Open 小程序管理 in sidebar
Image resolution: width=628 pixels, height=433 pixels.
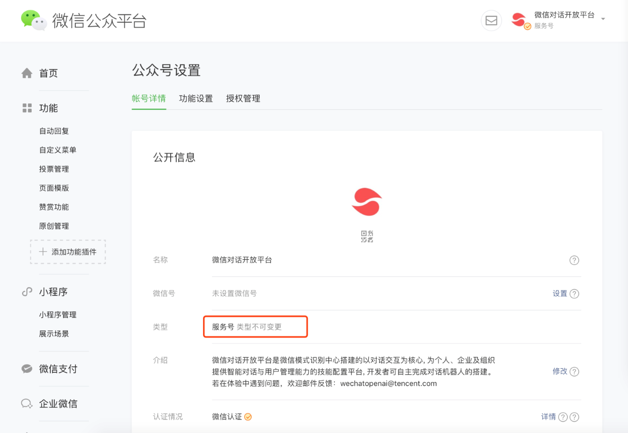coord(58,315)
